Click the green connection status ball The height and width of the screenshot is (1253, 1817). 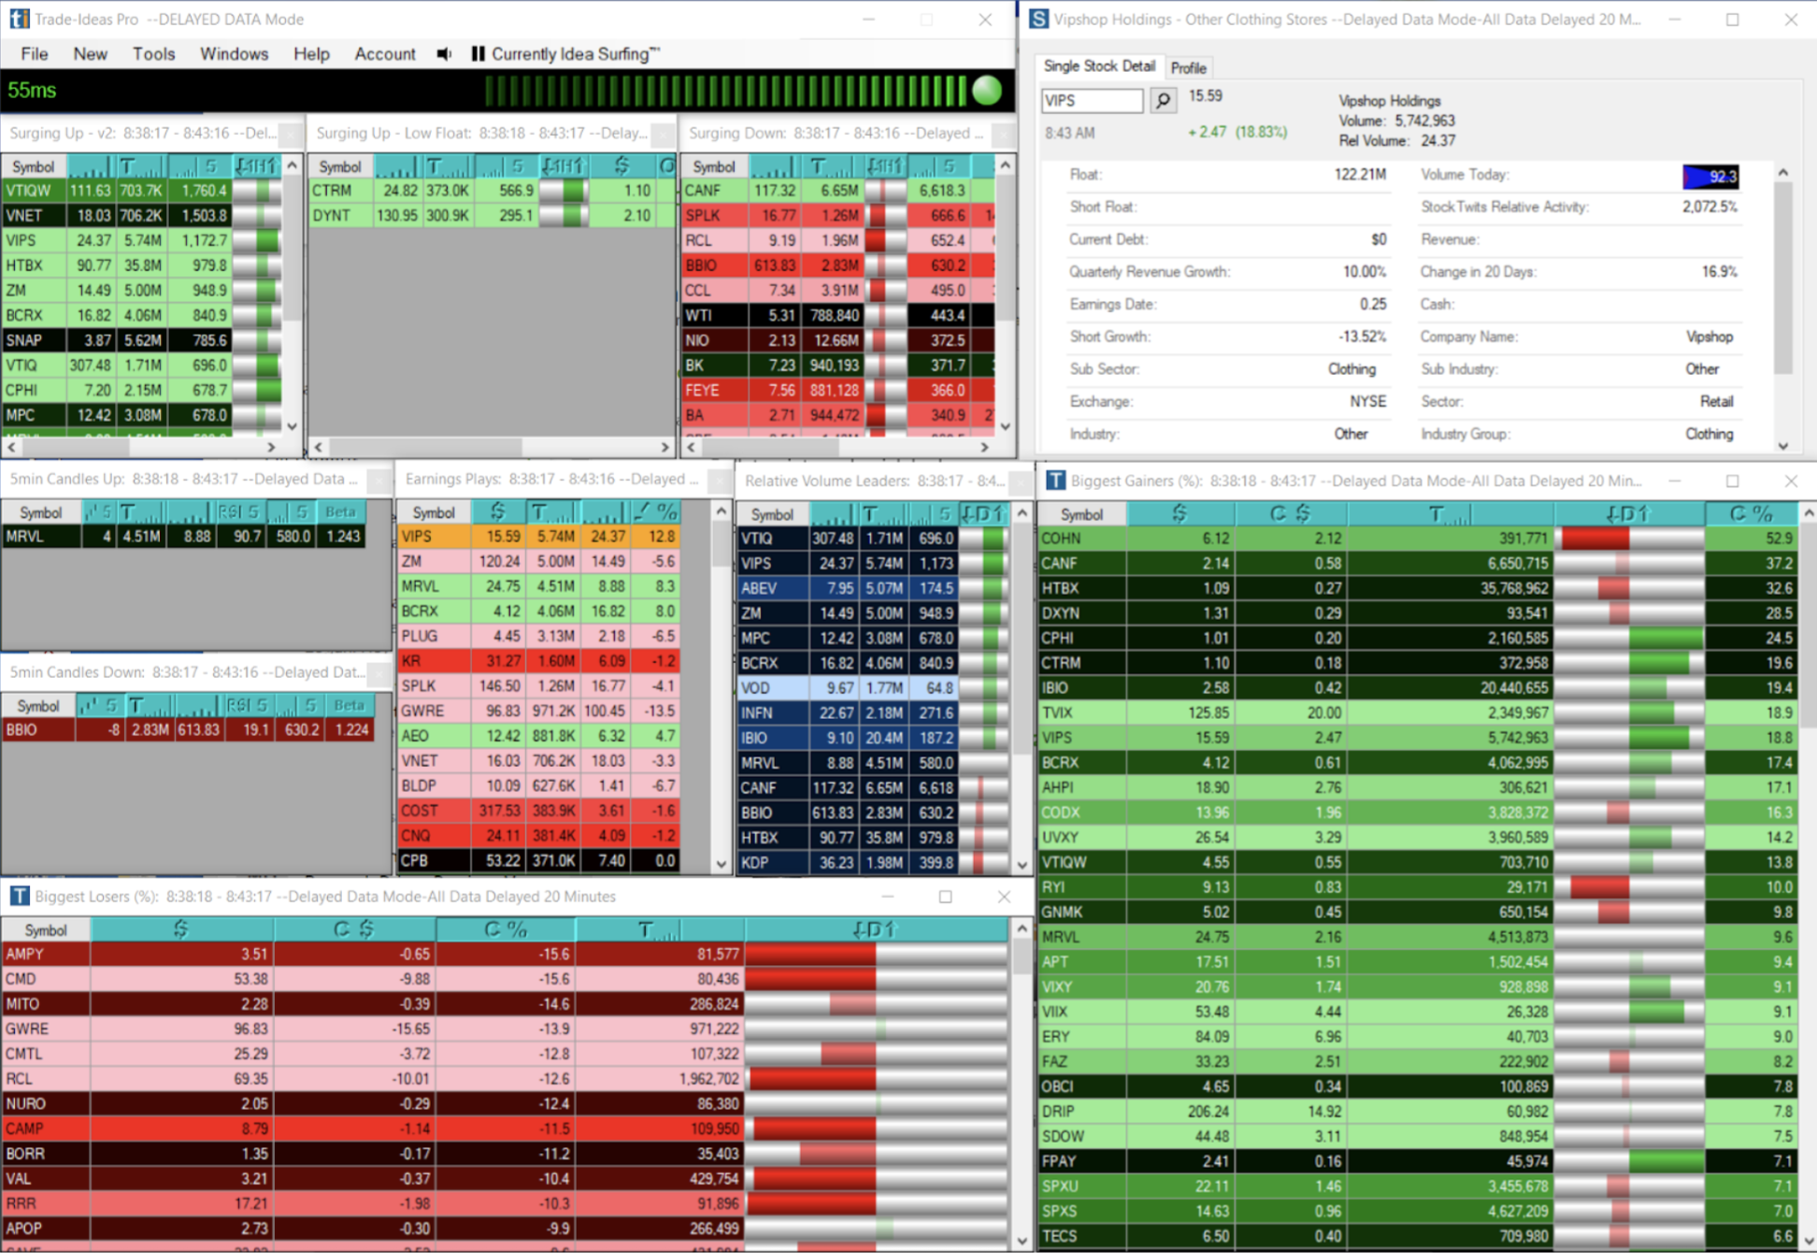[987, 91]
